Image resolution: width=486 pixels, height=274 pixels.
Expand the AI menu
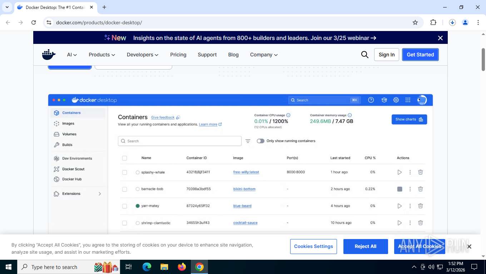(72, 55)
